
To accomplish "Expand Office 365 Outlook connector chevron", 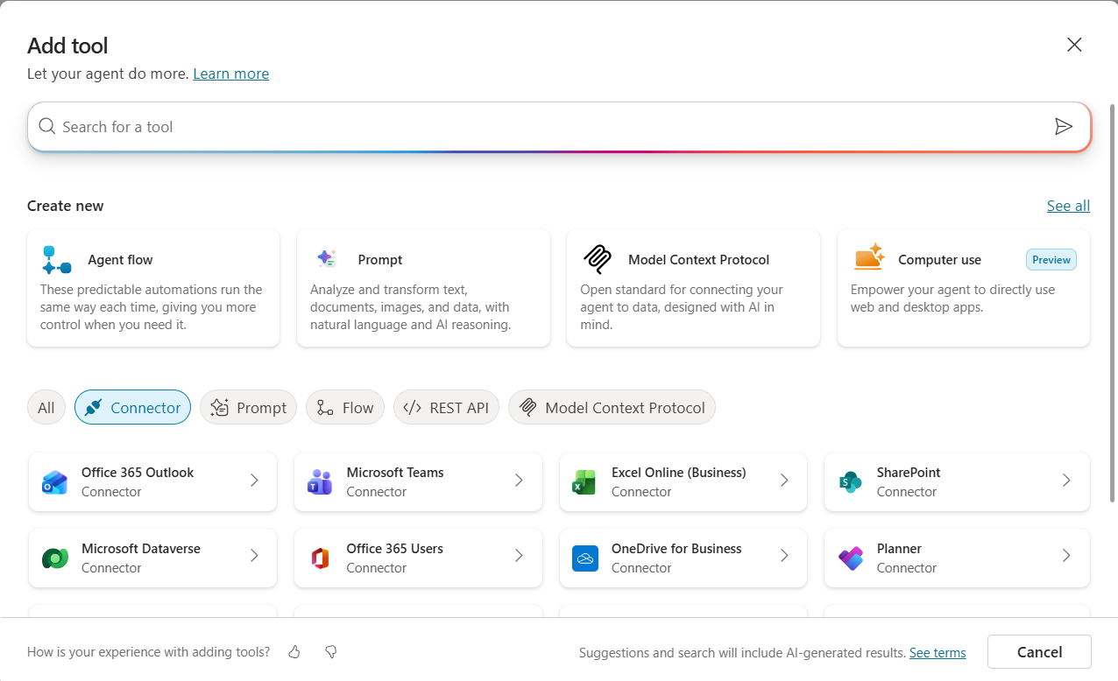I will coord(254,480).
